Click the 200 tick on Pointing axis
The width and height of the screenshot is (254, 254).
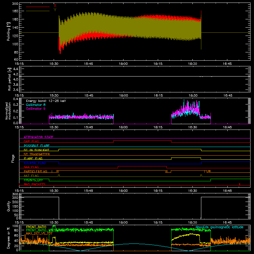[x=15, y=3]
